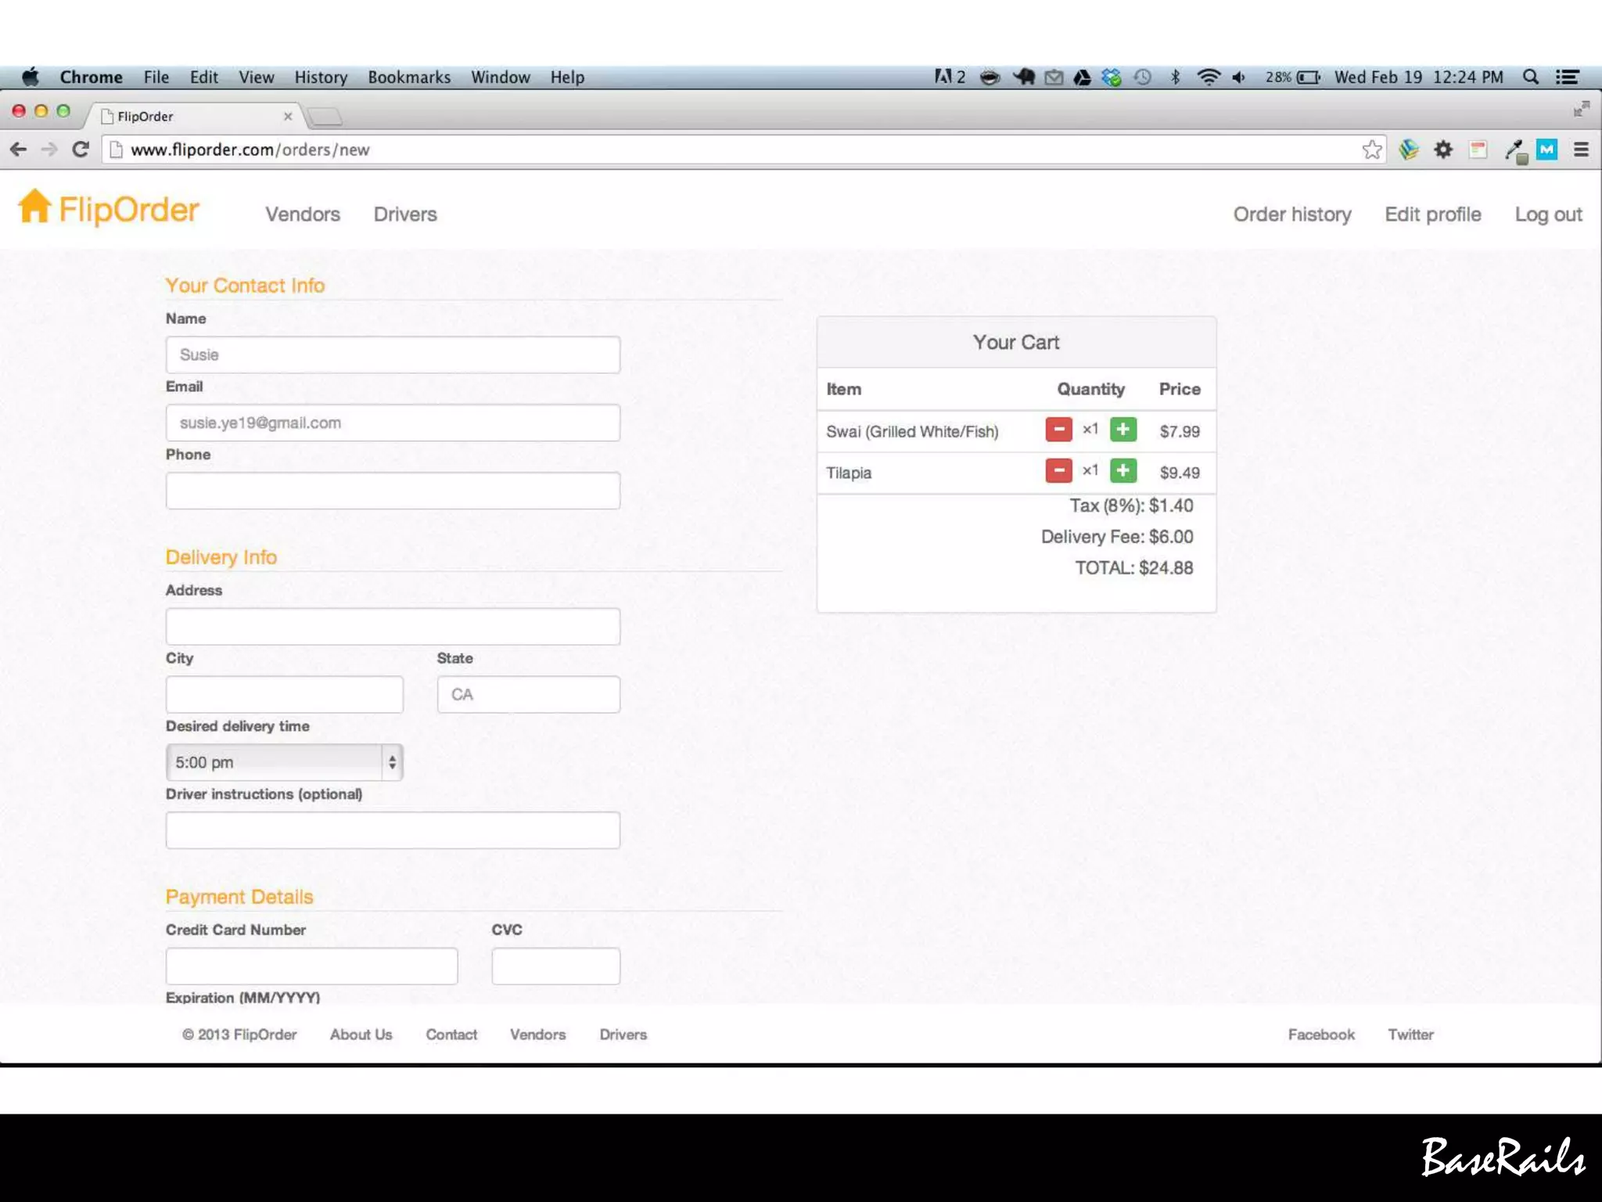Viewport: 1602px width, 1202px height.
Task: Open the Bookmarks menu
Action: pos(409,77)
